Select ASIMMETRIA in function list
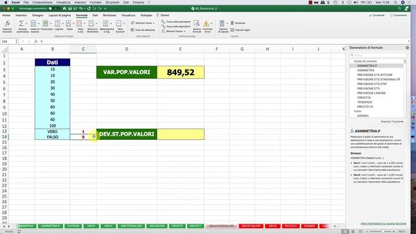This screenshot has width=416, height=234. [x=365, y=70]
